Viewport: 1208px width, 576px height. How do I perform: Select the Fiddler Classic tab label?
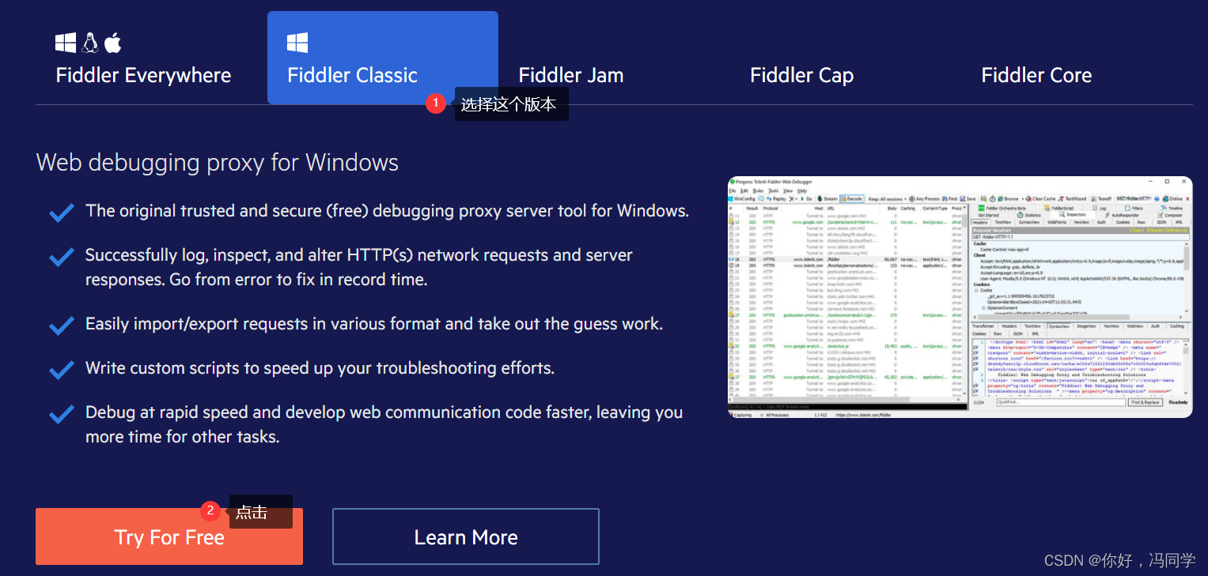[x=352, y=76]
